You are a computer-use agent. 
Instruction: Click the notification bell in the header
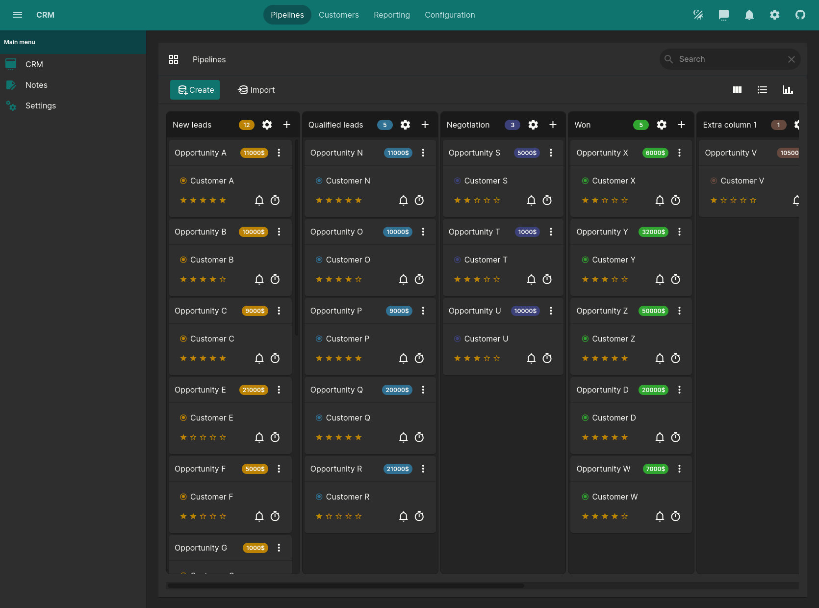click(749, 15)
